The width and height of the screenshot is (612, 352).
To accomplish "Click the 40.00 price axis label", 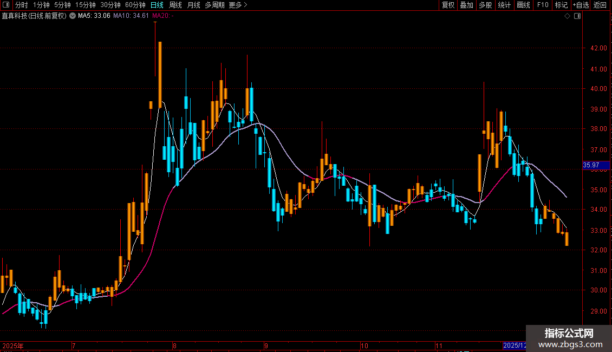I will click(x=598, y=89).
